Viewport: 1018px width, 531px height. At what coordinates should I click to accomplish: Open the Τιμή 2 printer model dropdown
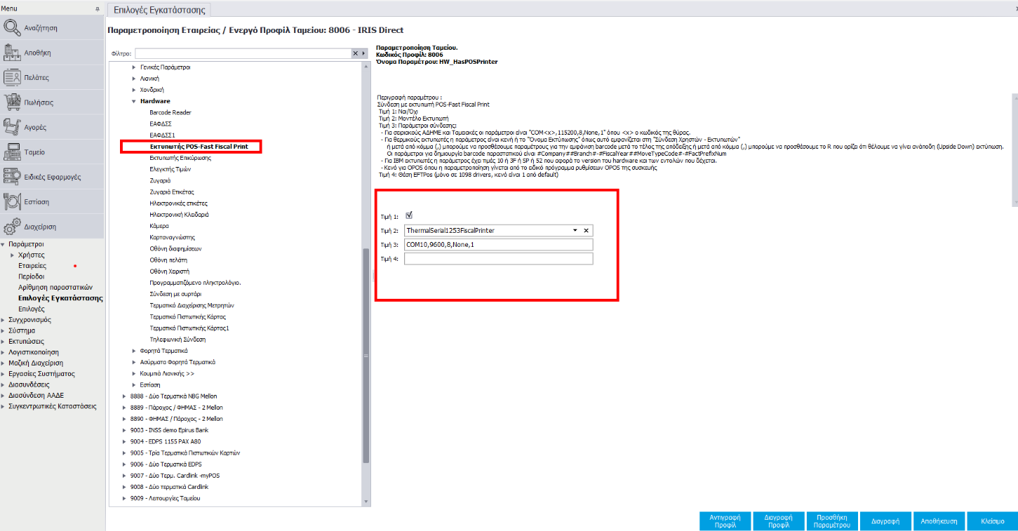(575, 230)
